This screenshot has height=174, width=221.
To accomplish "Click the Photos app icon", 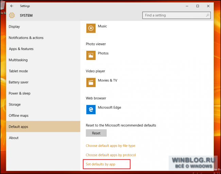I will pyautogui.click(x=91, y=55).
